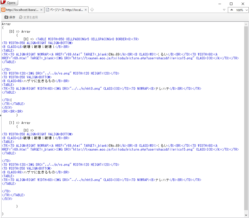
Task: Click the '[0] => Array' line
Action: (20, 32)
